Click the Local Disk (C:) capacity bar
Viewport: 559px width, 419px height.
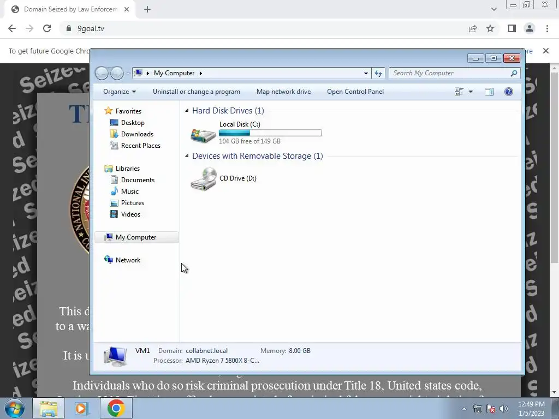coord(270,133)
